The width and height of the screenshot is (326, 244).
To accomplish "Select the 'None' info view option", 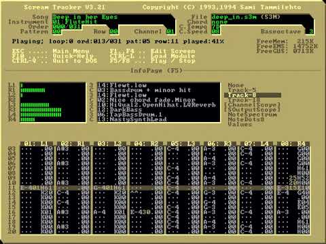I will [x=236, y=85].
